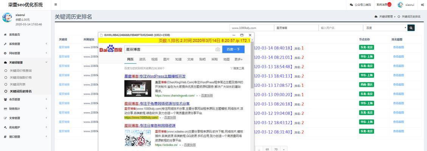Image resolution: width=427 pixels, height=151 pixels.
Task: Switch to the 视频 tab in Baidu
Action: click(154, 59)
